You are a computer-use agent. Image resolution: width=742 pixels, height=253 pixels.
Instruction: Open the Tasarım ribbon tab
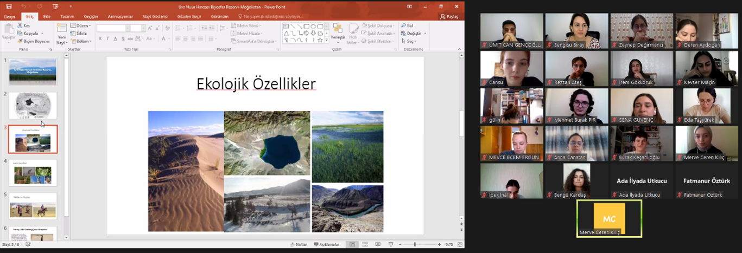pos(67,17)
